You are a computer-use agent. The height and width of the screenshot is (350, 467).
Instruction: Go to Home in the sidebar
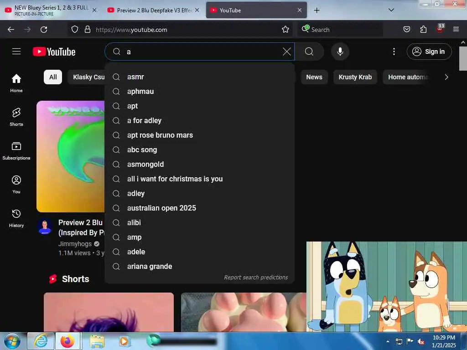[x=16, y=83]
